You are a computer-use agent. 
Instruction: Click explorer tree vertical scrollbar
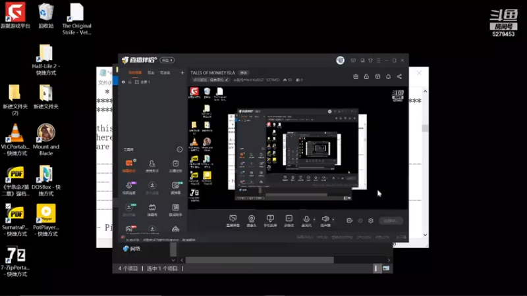pyautogui.click(x=173, y=250)
